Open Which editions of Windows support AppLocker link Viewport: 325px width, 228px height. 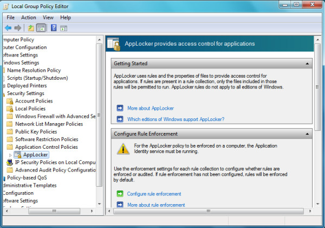coord(175,119)
